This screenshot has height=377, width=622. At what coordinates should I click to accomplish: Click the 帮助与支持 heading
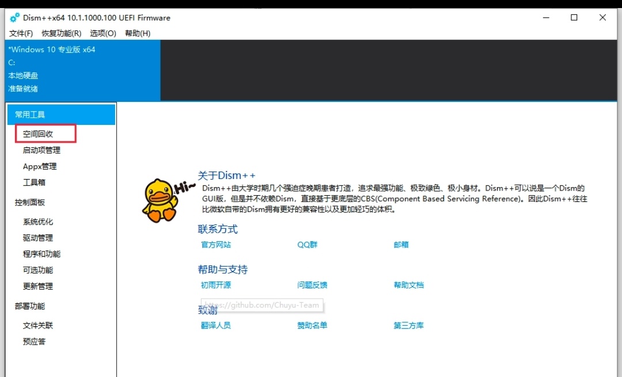[222, 269]
